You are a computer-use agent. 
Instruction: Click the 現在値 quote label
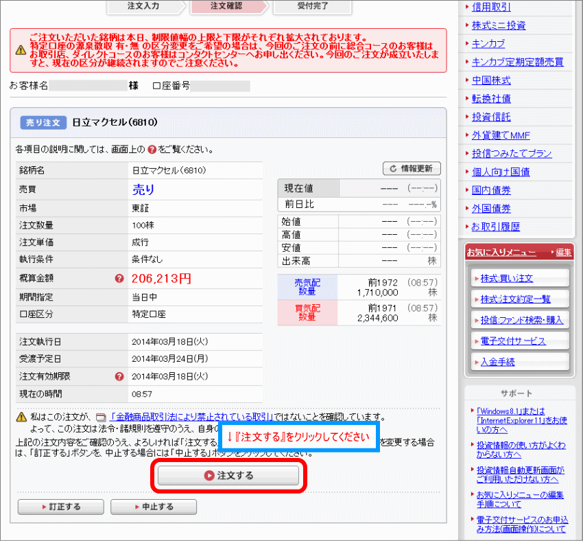coord(298,188)
